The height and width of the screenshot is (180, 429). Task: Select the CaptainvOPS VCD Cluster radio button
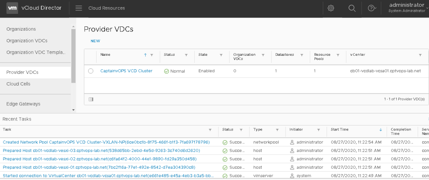[91, 71]
